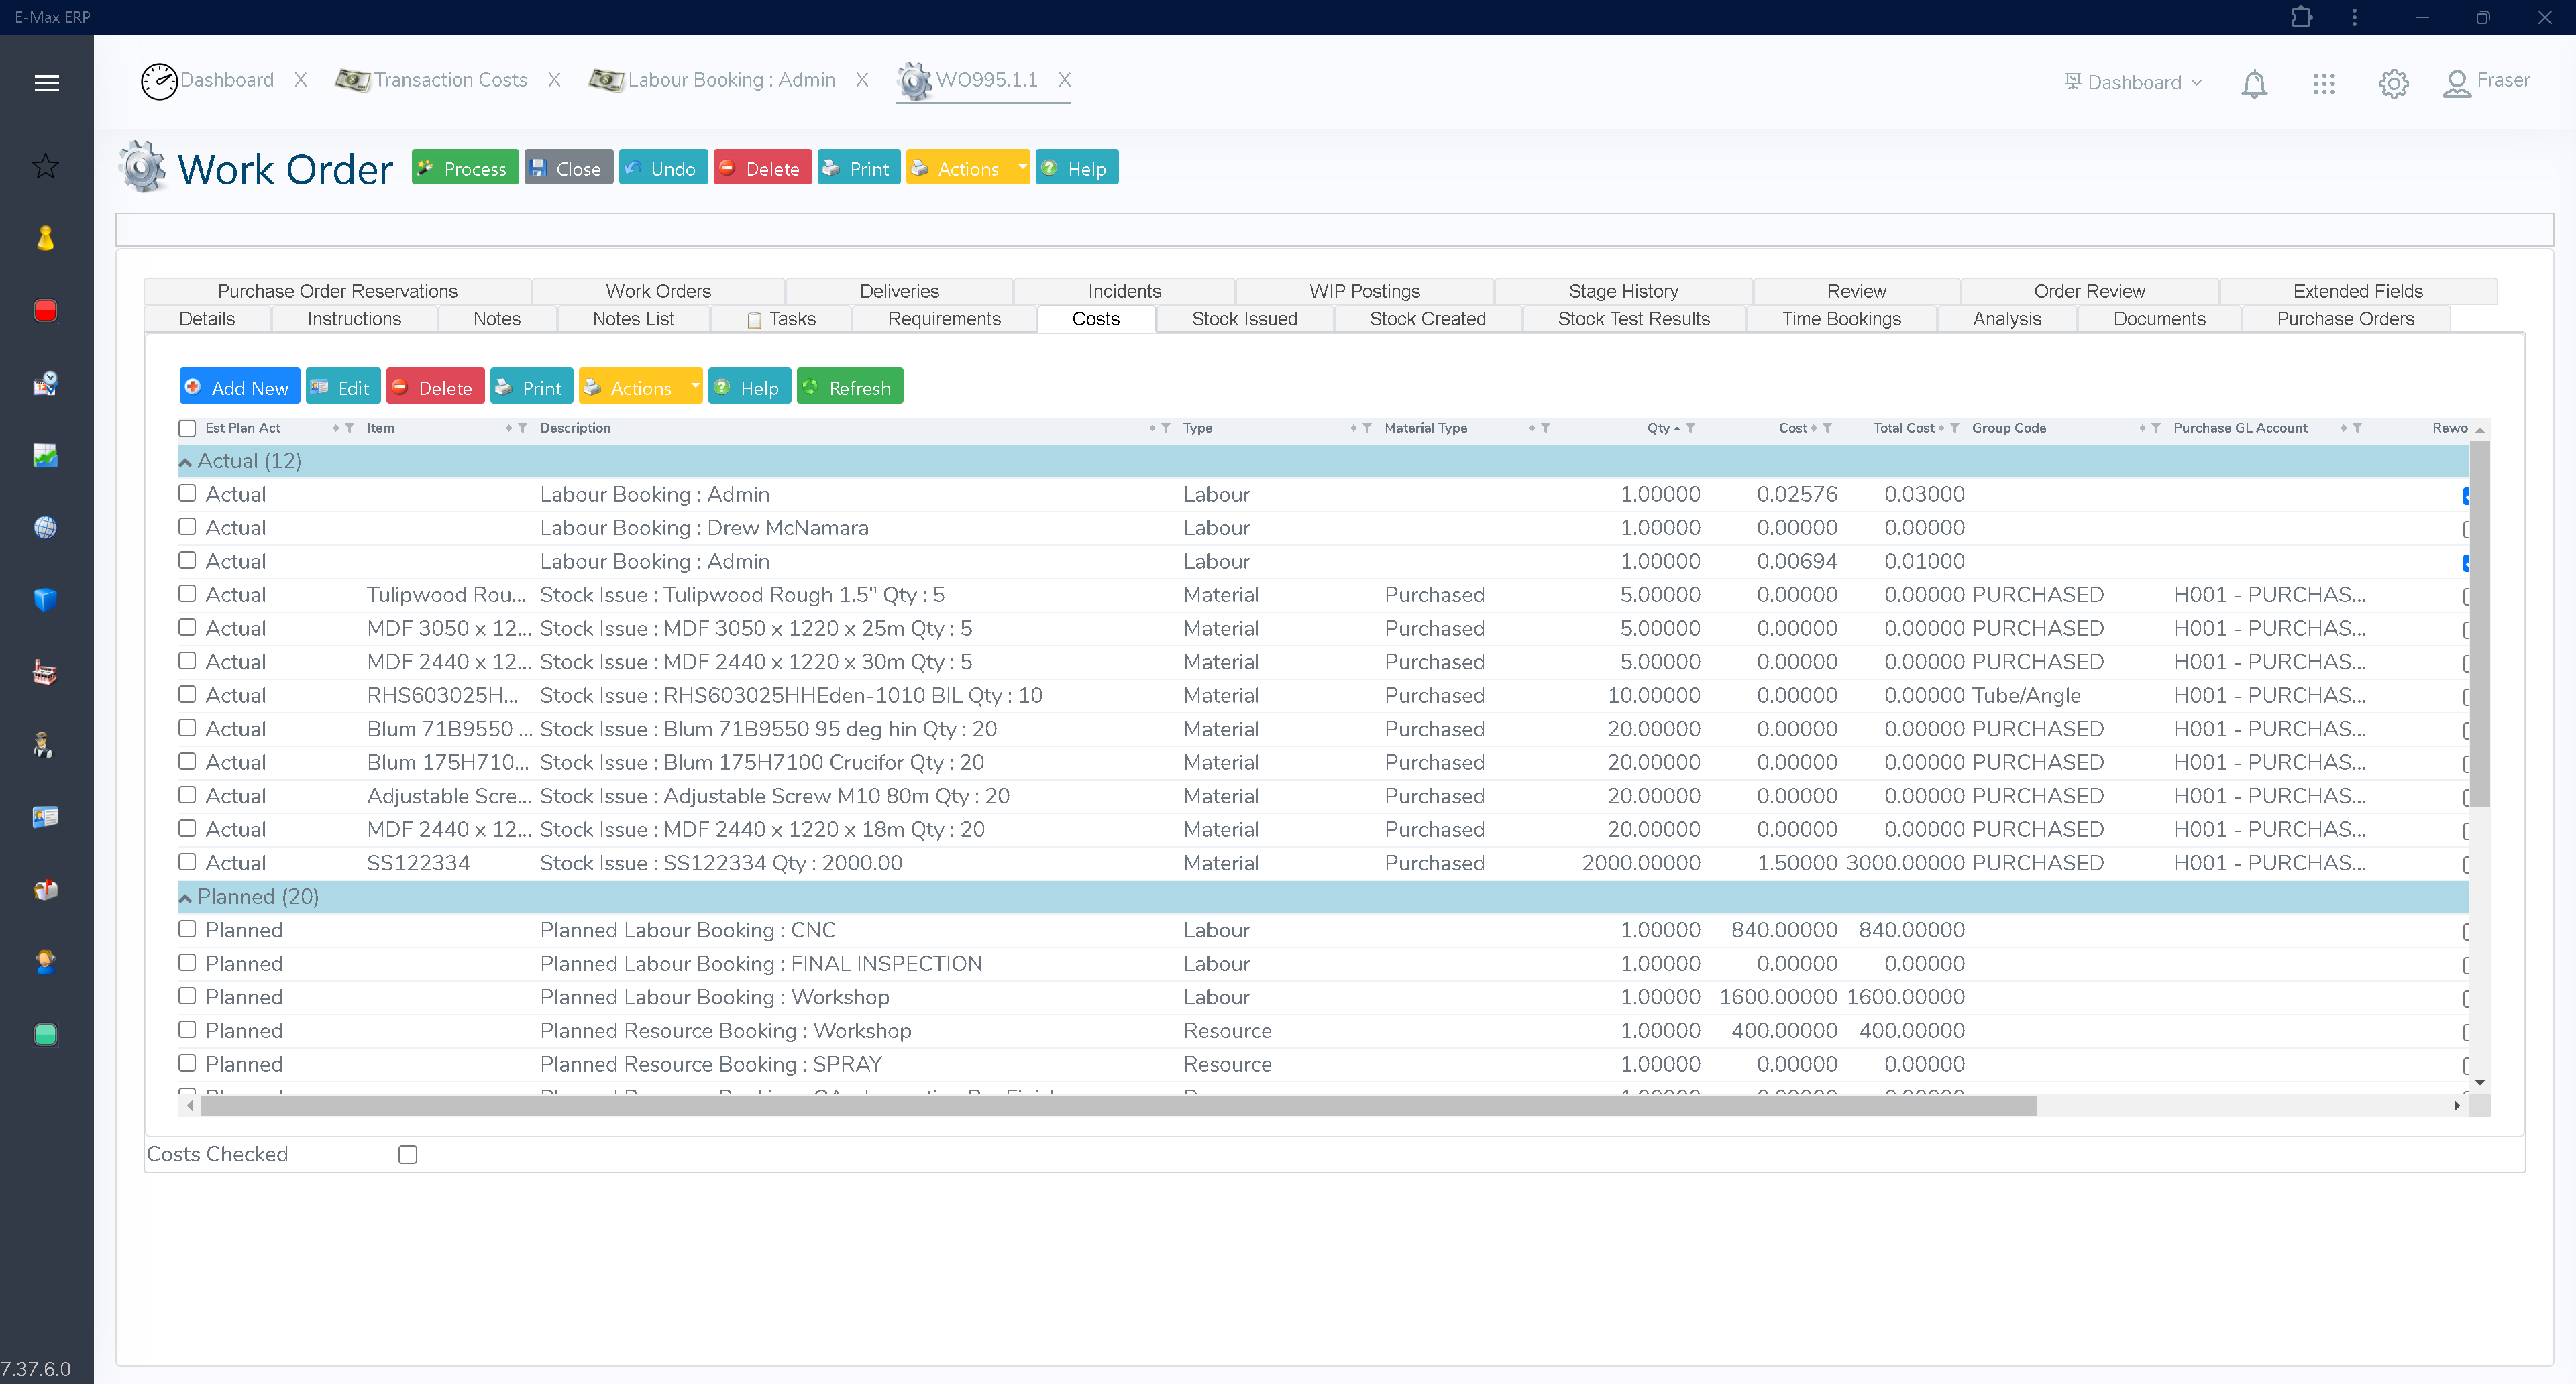
Task: Select the Details tab
Action: 206,319
